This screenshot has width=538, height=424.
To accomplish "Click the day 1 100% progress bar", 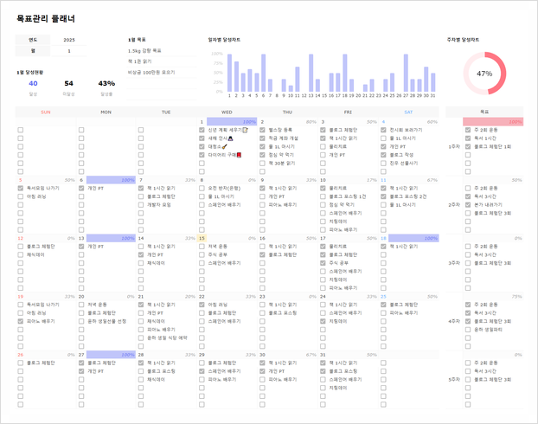I will (x=232, y=121).
